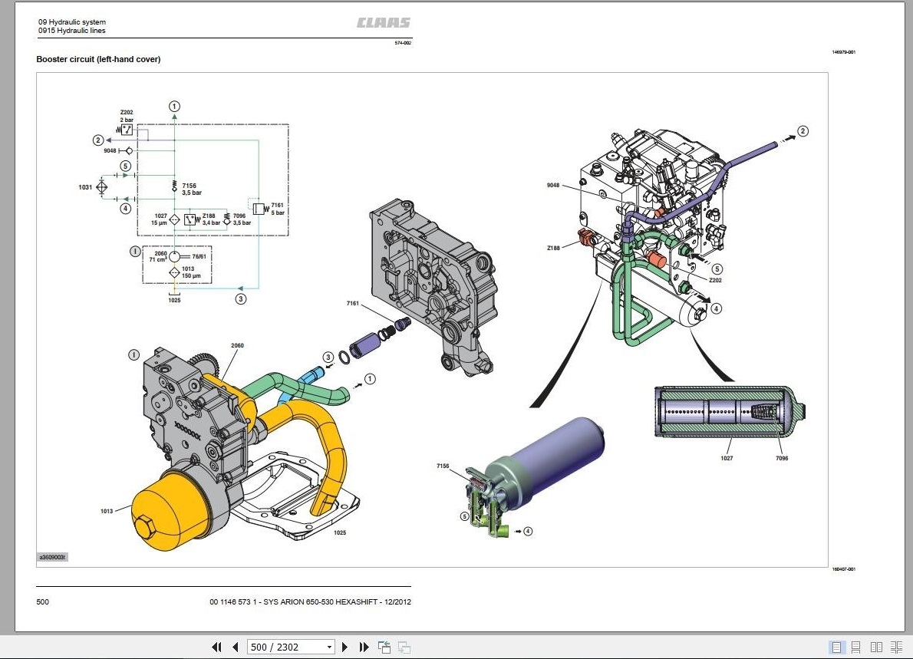Switch to two-page view mode
Screen dimensions: 913x659
tap(876, 647)
